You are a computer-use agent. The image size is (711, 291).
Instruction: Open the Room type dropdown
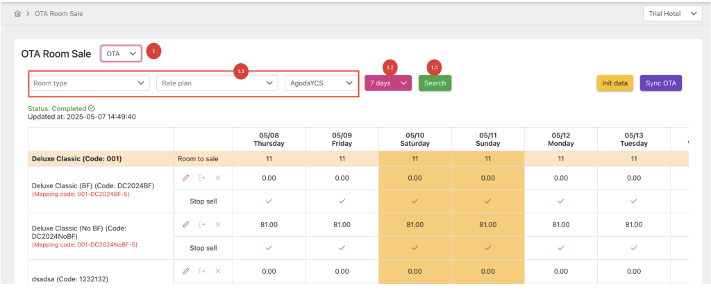click(x=90, y=83)
